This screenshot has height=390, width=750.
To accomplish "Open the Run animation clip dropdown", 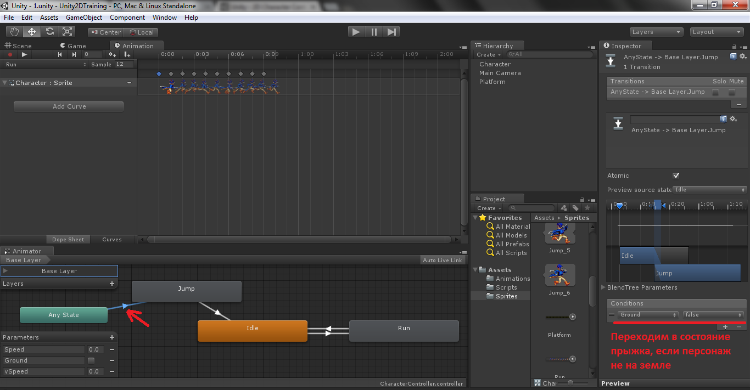I will (46, 64).
